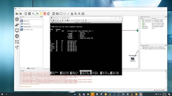
Task: Browse switches in the device sidebar
Action: click(17, 25)
